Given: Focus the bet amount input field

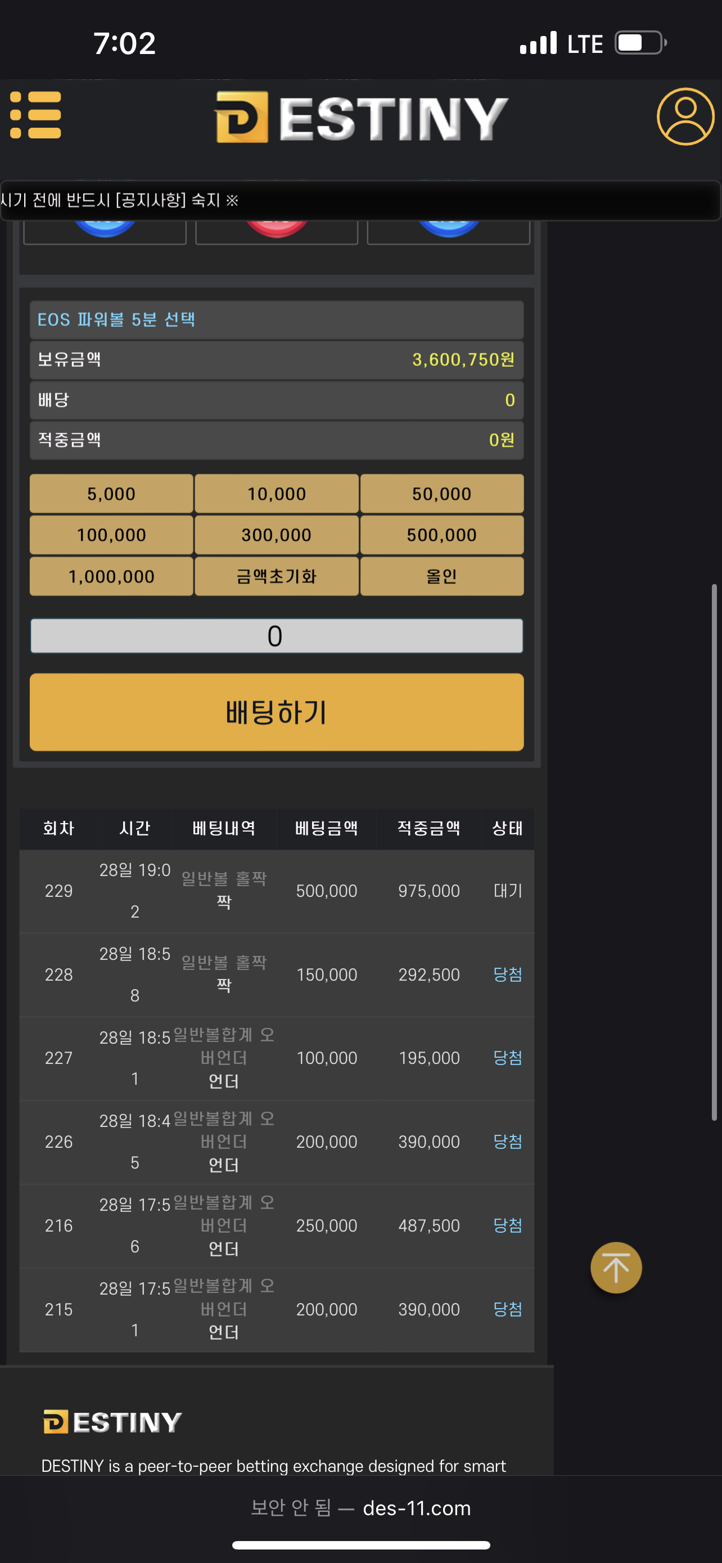Looking at the screenshot, I should tap(277, 636).
